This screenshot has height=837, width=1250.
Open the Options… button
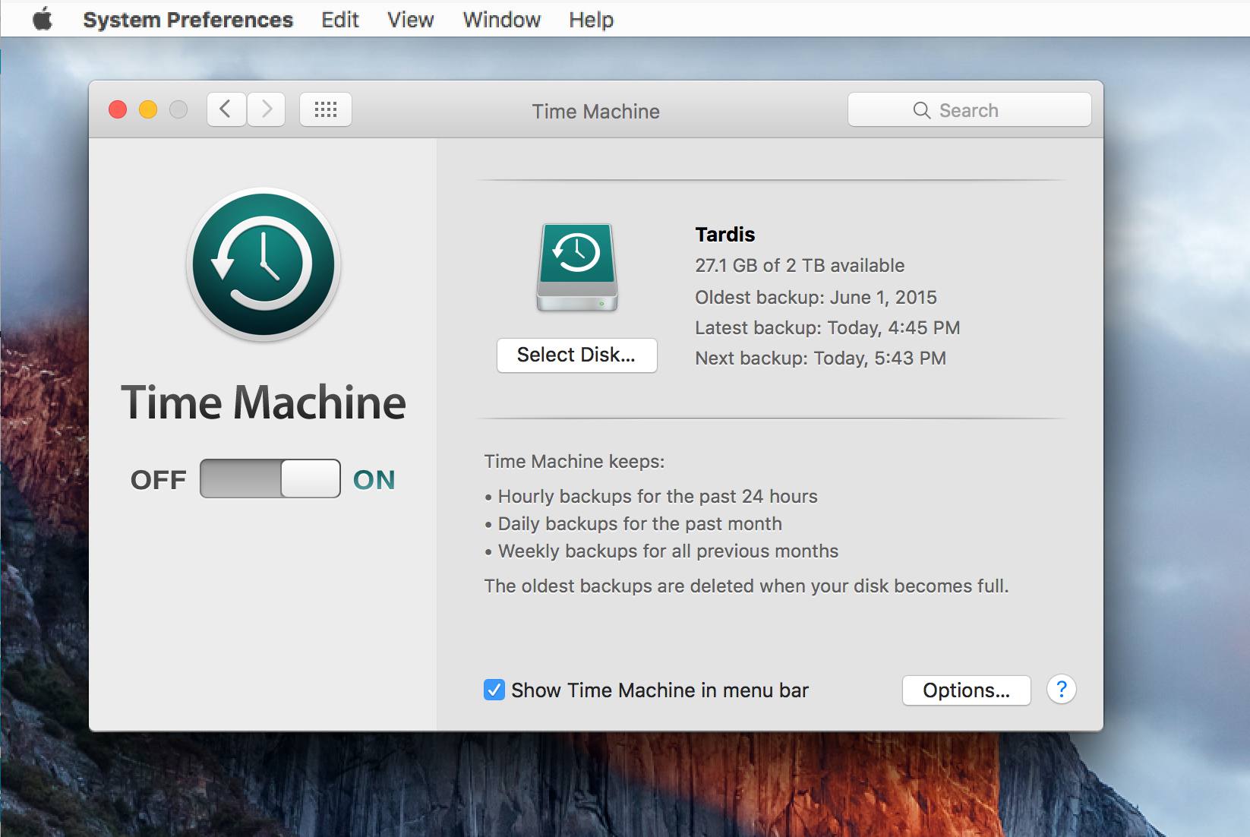coord(967,690)
